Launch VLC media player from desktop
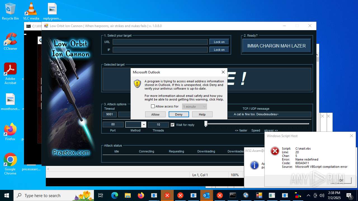 point(31,11)
